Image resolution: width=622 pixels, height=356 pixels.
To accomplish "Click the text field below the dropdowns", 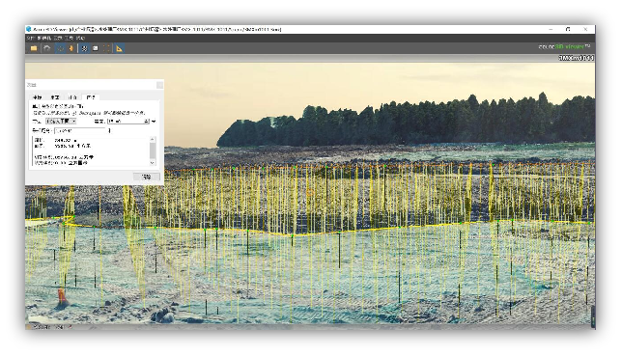I will pos(80,130).
